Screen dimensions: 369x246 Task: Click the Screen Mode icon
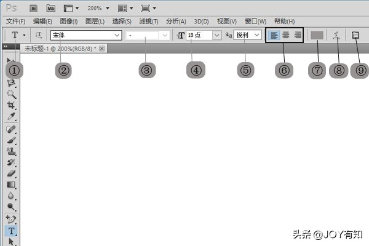pos(145,9)
